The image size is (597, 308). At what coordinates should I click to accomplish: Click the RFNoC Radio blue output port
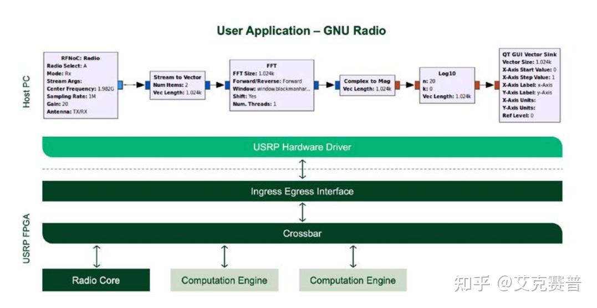(x=120, y=85)
